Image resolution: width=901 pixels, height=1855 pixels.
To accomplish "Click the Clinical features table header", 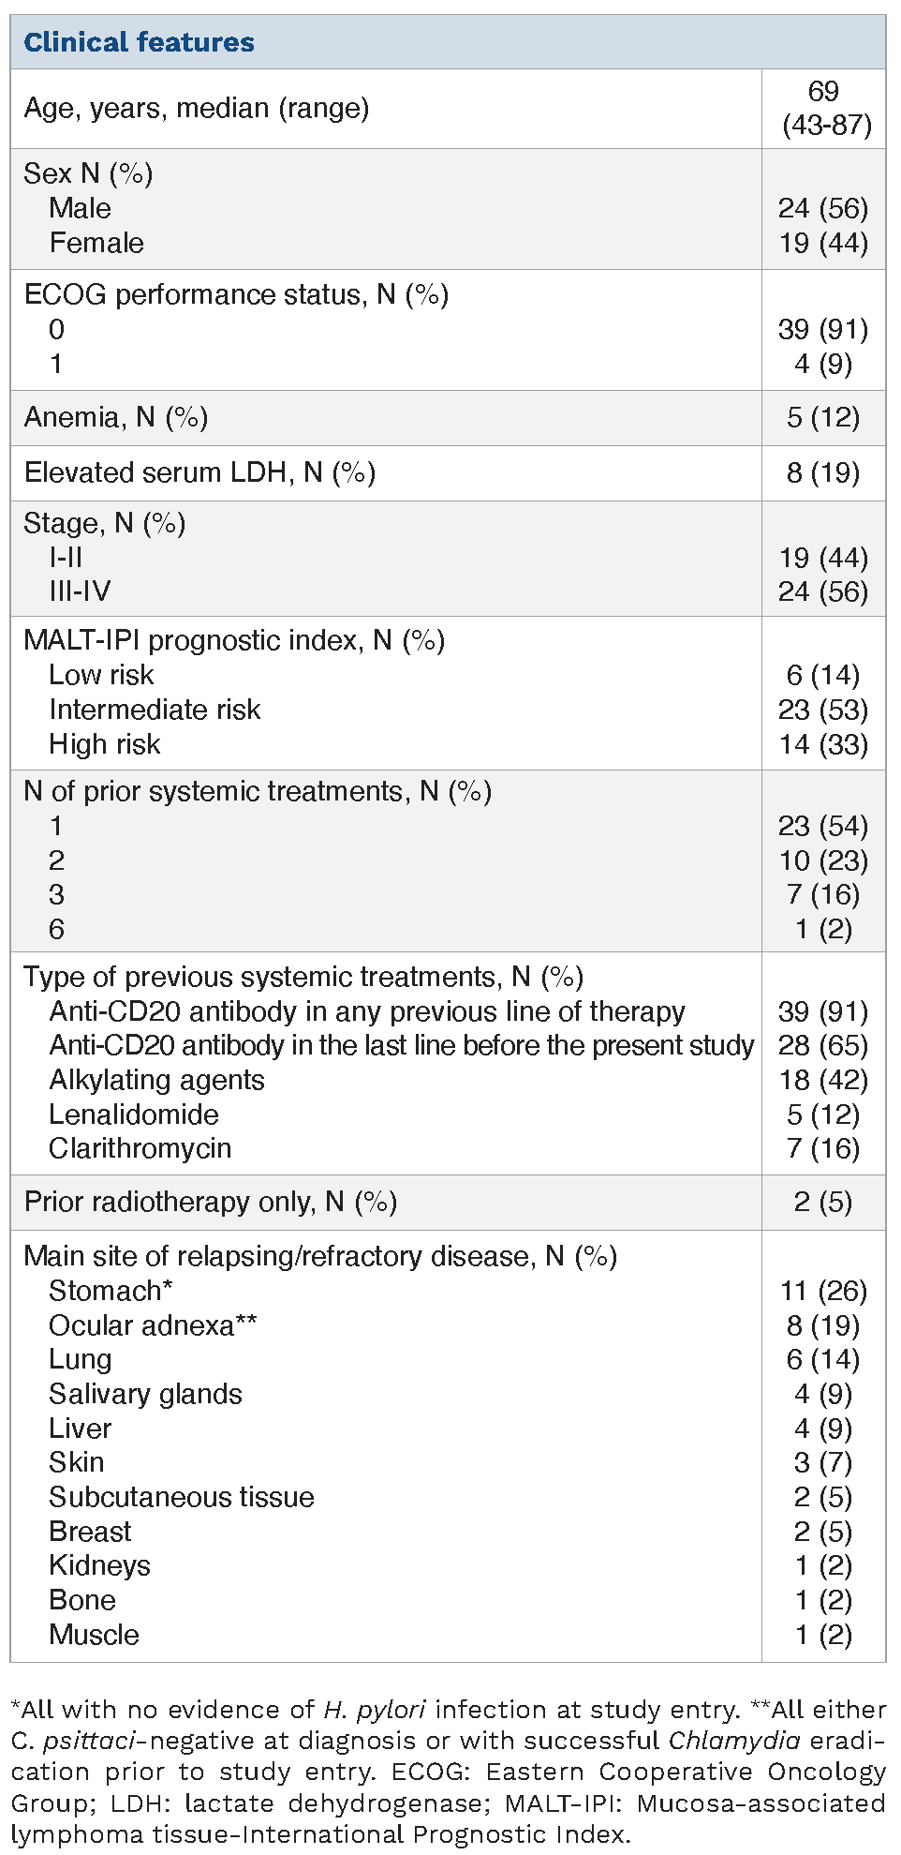I will (x=139, y=42).
